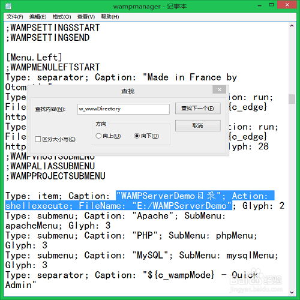Click the ";WAMPPROJECTSUBMENU" line
This screenshot has width=300, height=300.
tap(56, 176)
